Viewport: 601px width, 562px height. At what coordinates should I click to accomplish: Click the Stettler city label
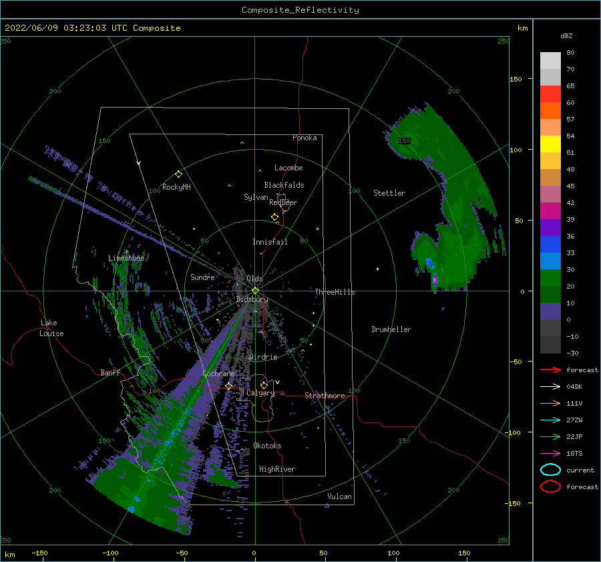pyautogui.click(x=389, y=193)
